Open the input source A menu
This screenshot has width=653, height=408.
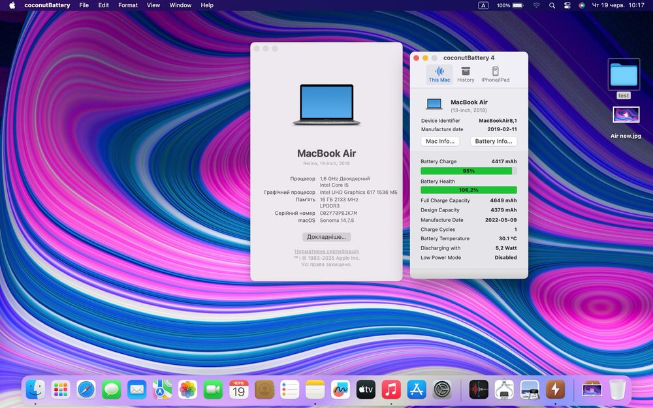click(483, 5)
